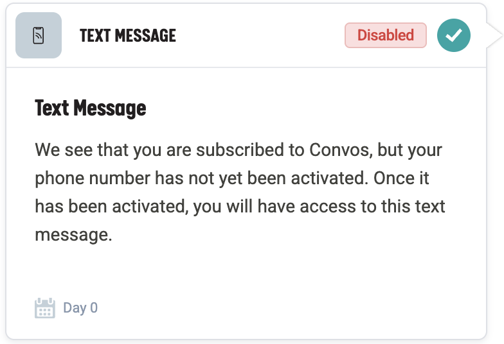Viewport: 504px width, 344px height.
Task: Click the calendar icon beside Day 0
Action: [44, 308]
